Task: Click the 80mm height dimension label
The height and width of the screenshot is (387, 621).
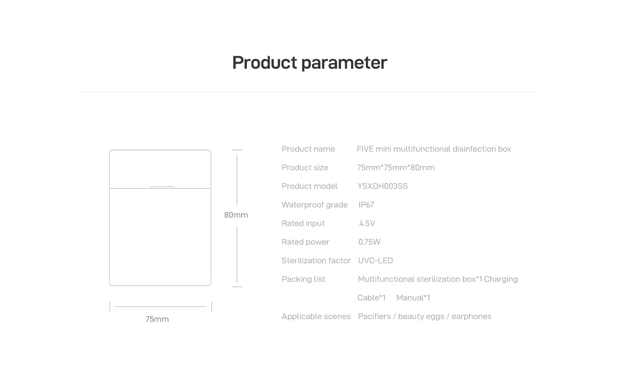Action: [236, 215]
